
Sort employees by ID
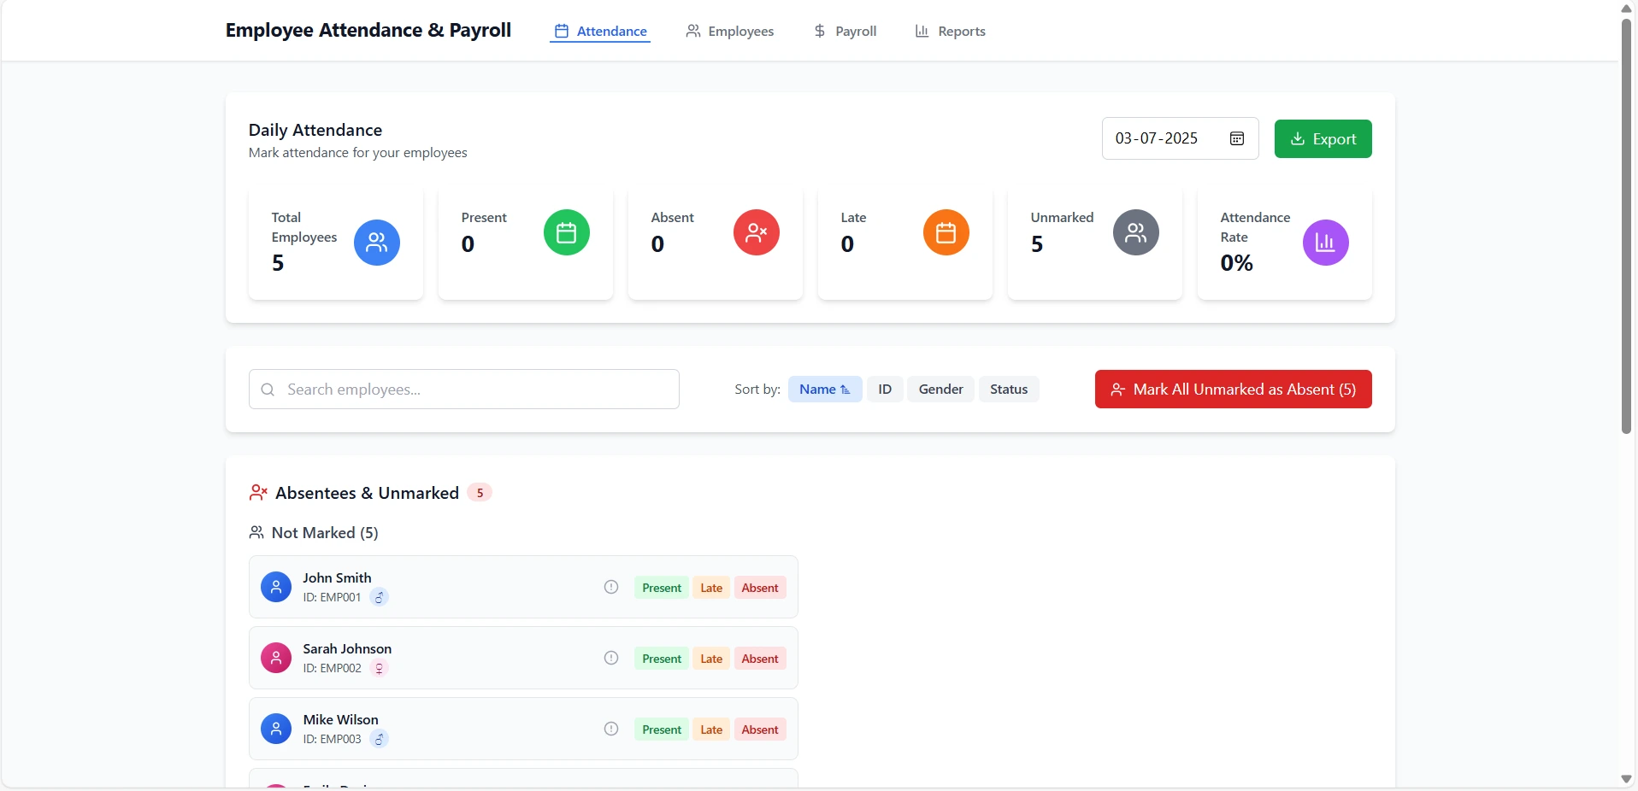[885, 389]
